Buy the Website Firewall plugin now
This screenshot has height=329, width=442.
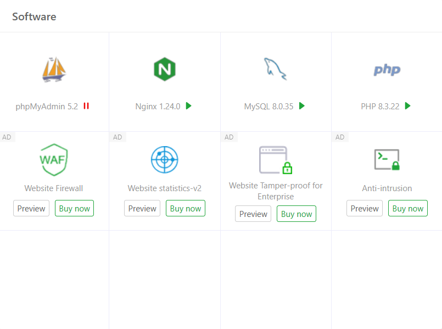74,209
